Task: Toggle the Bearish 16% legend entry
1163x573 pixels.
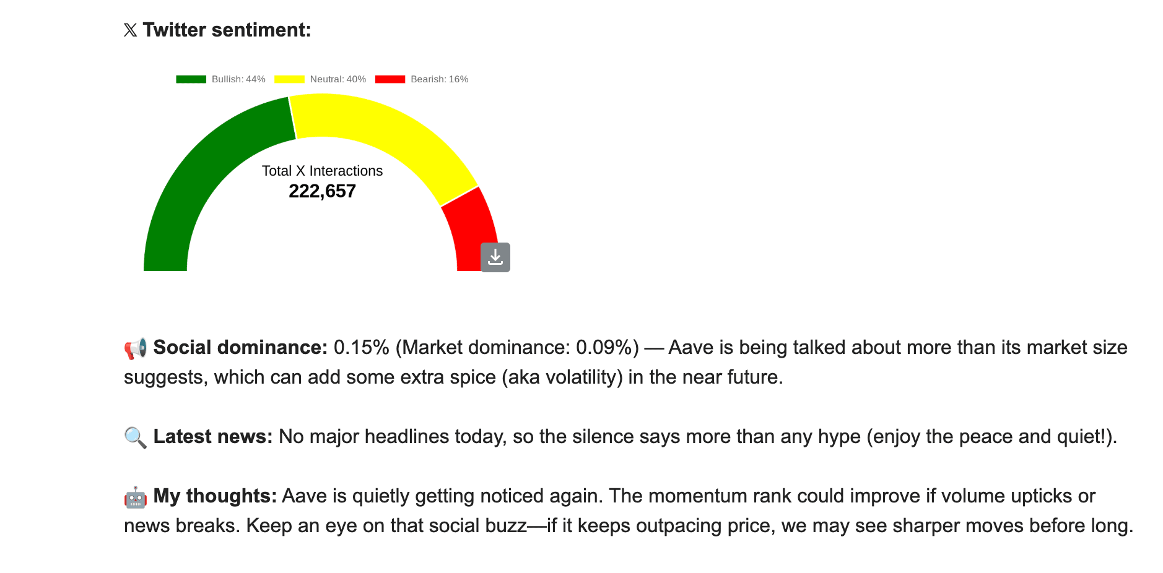Action: pyautogui.click(x=422, y=79)
